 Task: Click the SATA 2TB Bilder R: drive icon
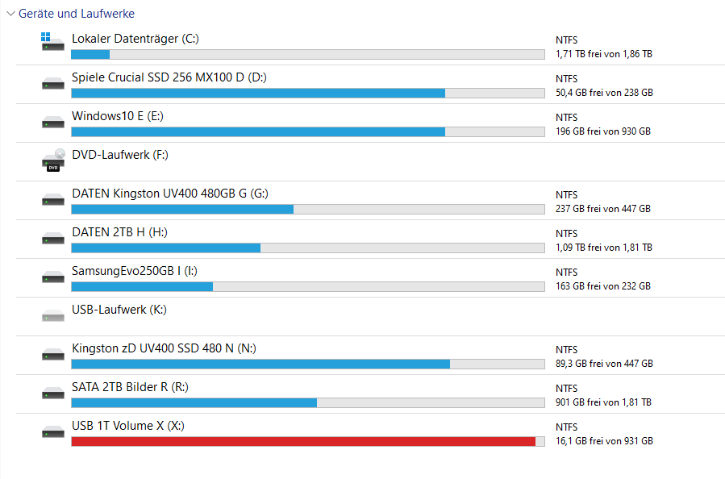tap(52, 394)
